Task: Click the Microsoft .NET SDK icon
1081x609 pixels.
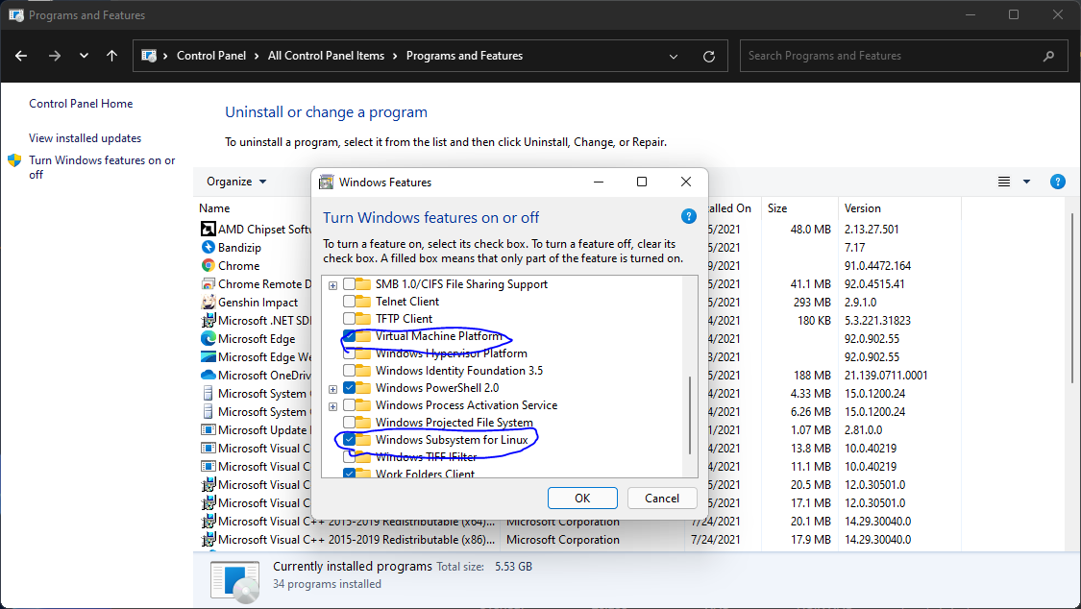Action: click(x=208, y=320)
